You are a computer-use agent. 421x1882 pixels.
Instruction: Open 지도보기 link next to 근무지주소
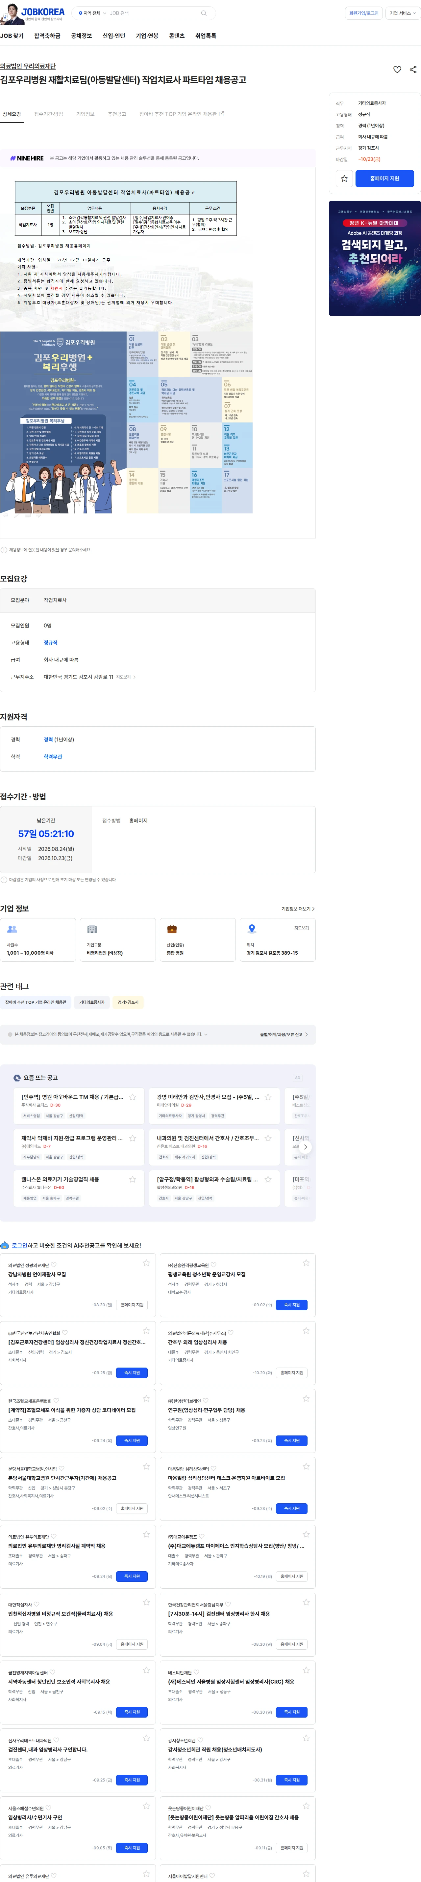point(126,677)
